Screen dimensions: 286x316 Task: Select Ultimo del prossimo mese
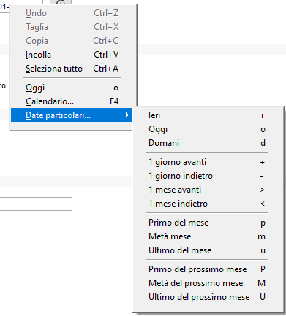[x=208, y=297]
